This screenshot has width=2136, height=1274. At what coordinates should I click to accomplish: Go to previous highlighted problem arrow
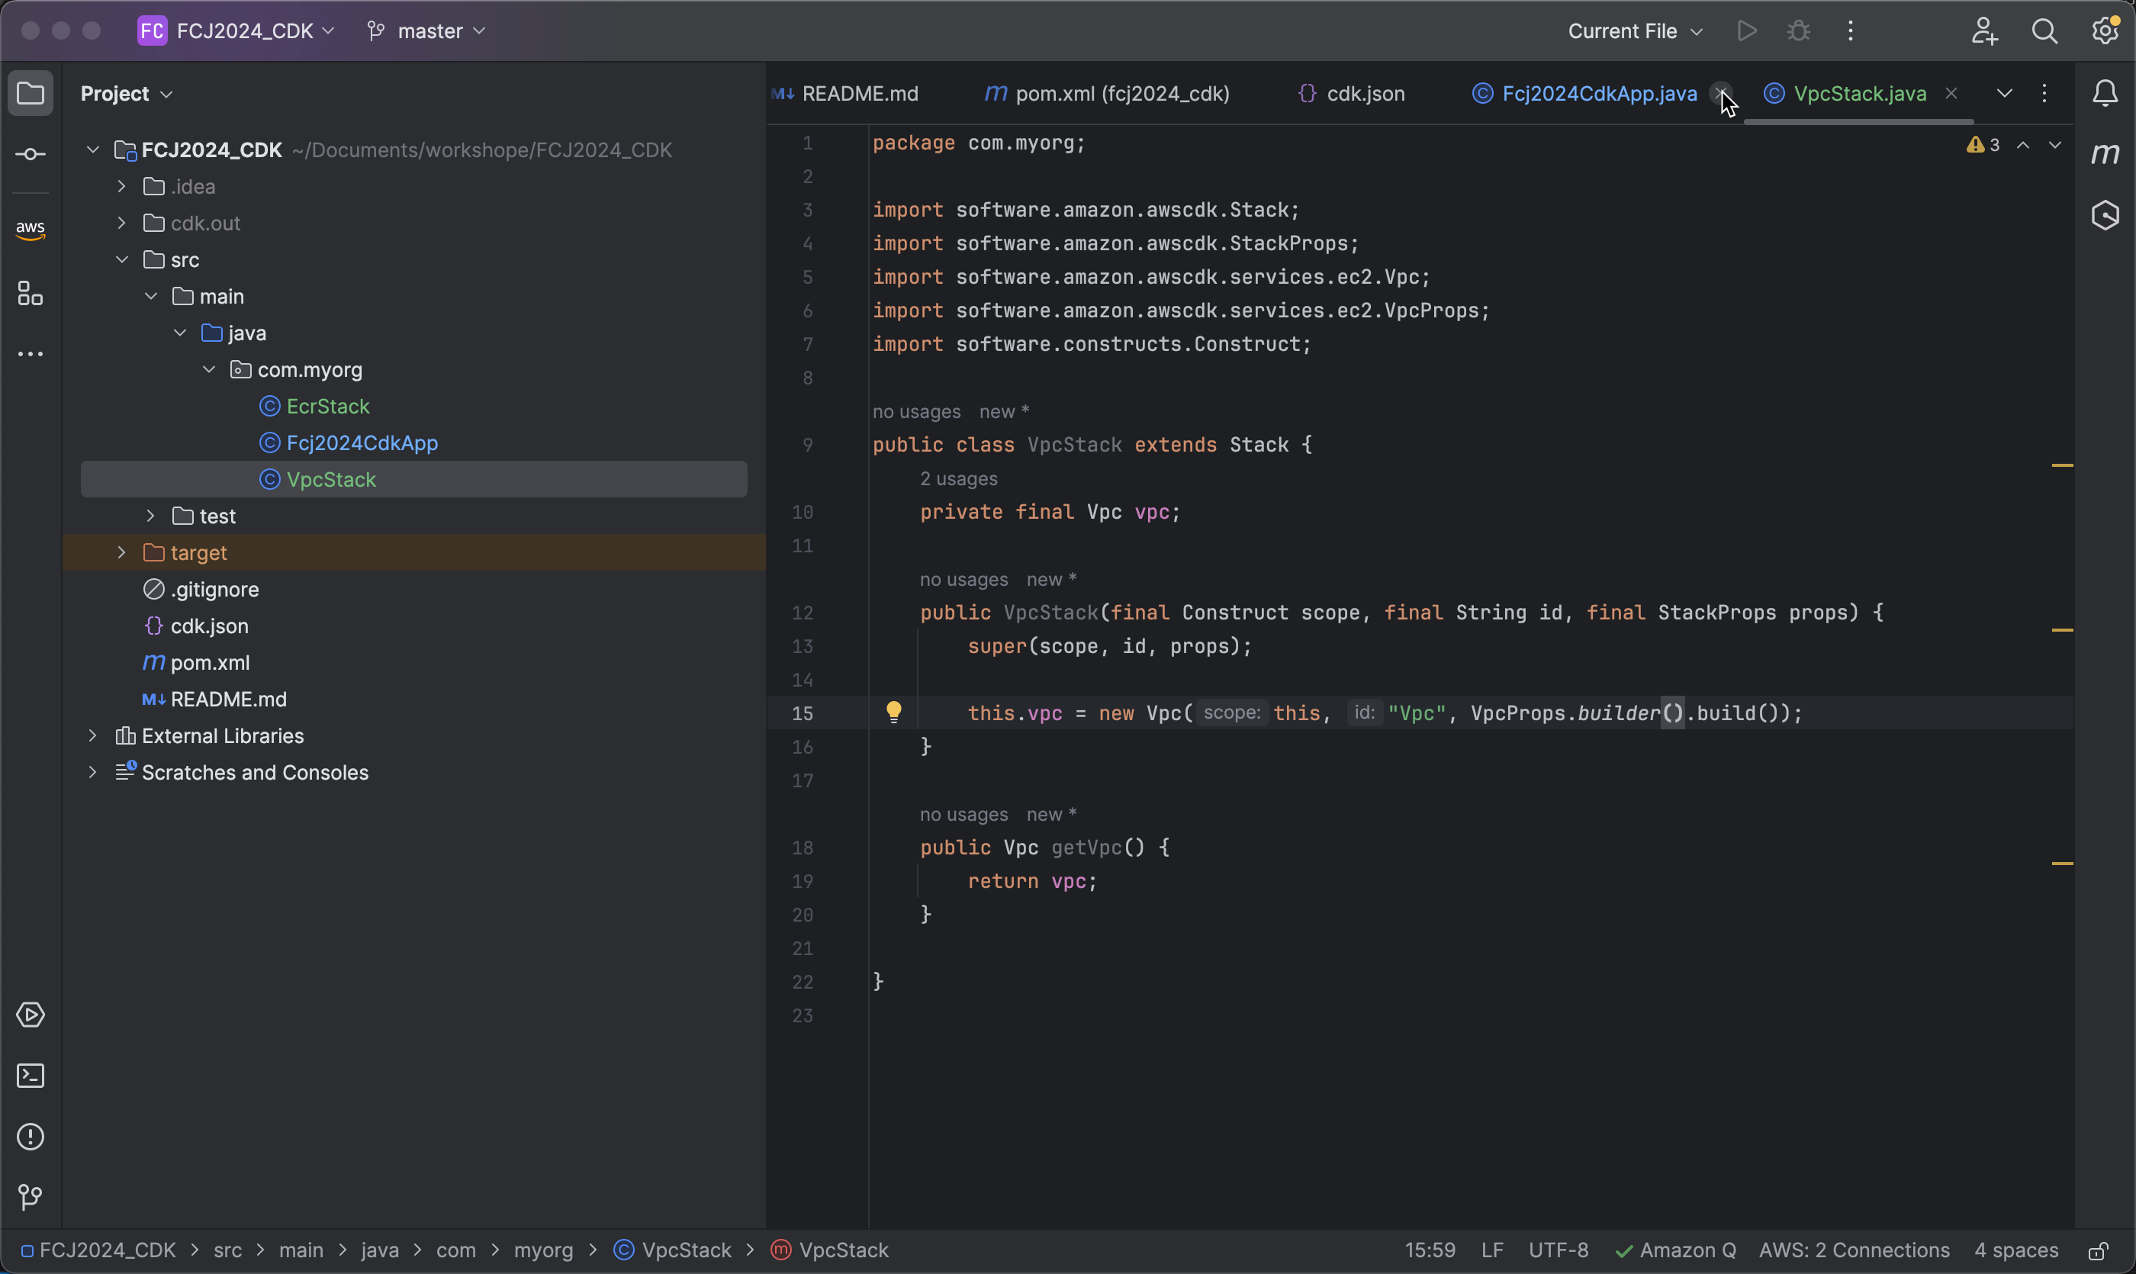[x=2024, y=145]
